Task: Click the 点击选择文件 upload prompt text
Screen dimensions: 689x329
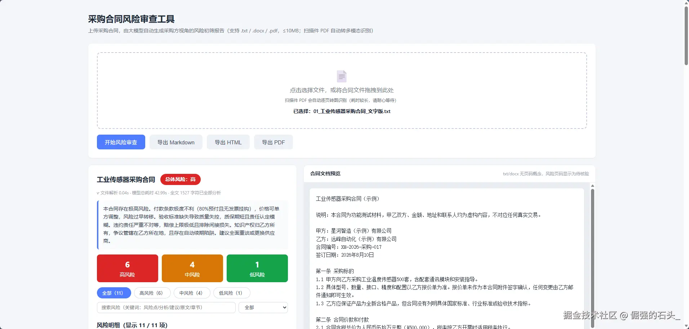Action: pos(342,90)
